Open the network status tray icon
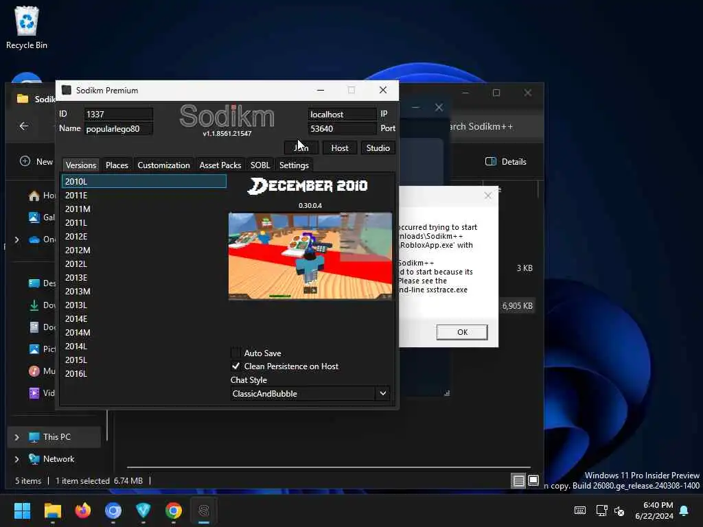703x527 pixels. 601,511
